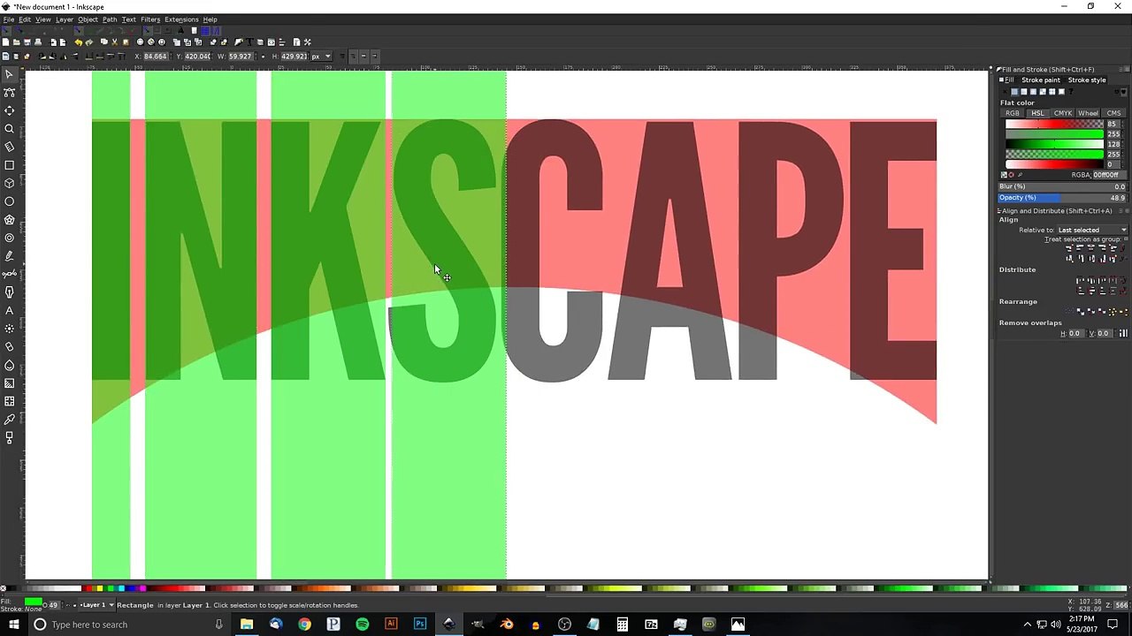
Task: Select flat color fill option
Action: click(1014, 92)
